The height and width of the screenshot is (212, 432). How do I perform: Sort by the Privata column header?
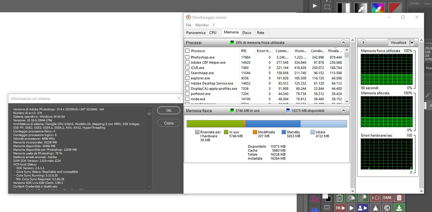pyautogui.click(x=335, y=51)
